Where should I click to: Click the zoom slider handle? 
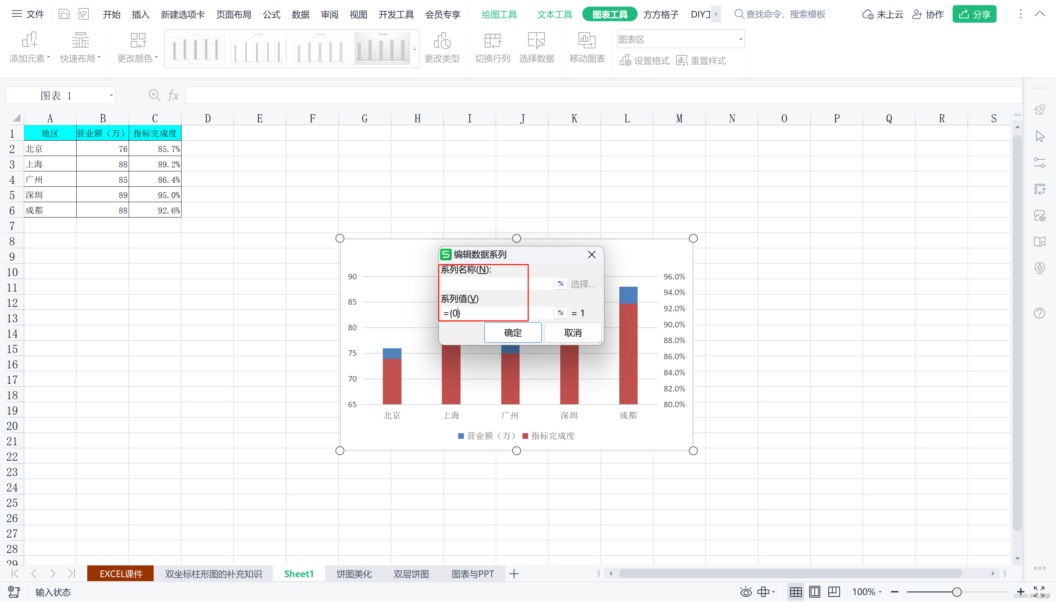click(x=956, y=592)
